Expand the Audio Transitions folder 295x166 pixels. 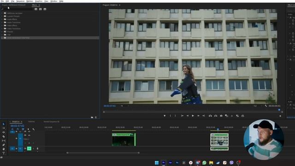pos(2,23)
